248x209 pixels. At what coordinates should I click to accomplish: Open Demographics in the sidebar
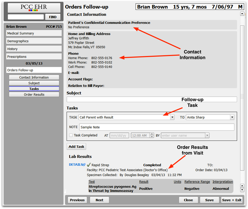point(34,41)
